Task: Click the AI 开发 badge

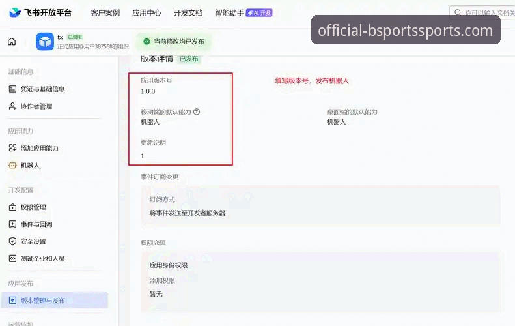Action: [x=259, y=13]
